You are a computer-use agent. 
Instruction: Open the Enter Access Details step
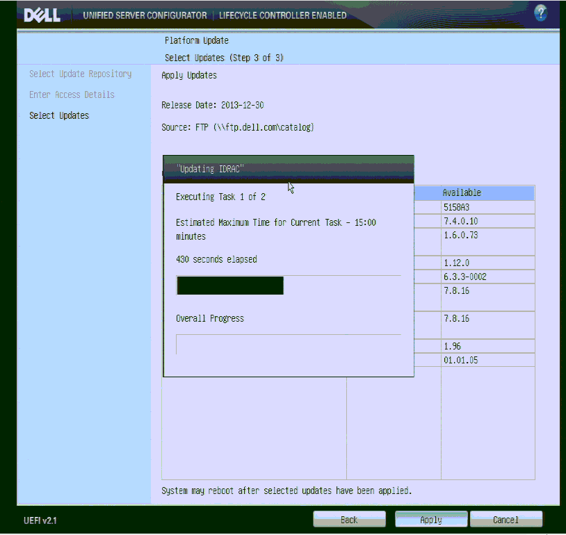click(72, 94)
